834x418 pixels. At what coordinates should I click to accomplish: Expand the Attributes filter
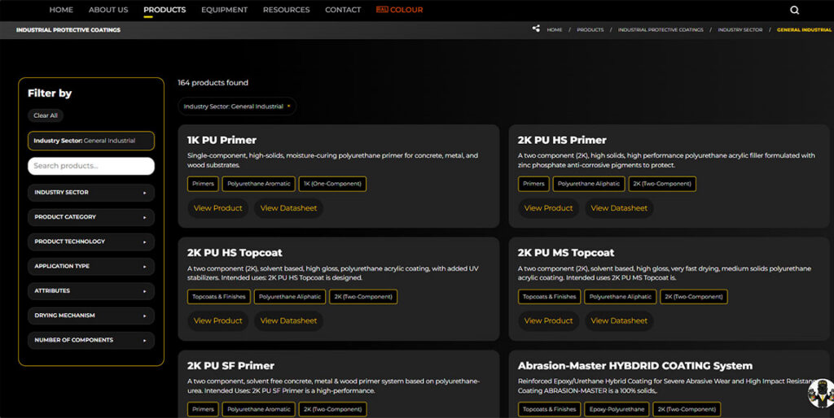[91, 290]
